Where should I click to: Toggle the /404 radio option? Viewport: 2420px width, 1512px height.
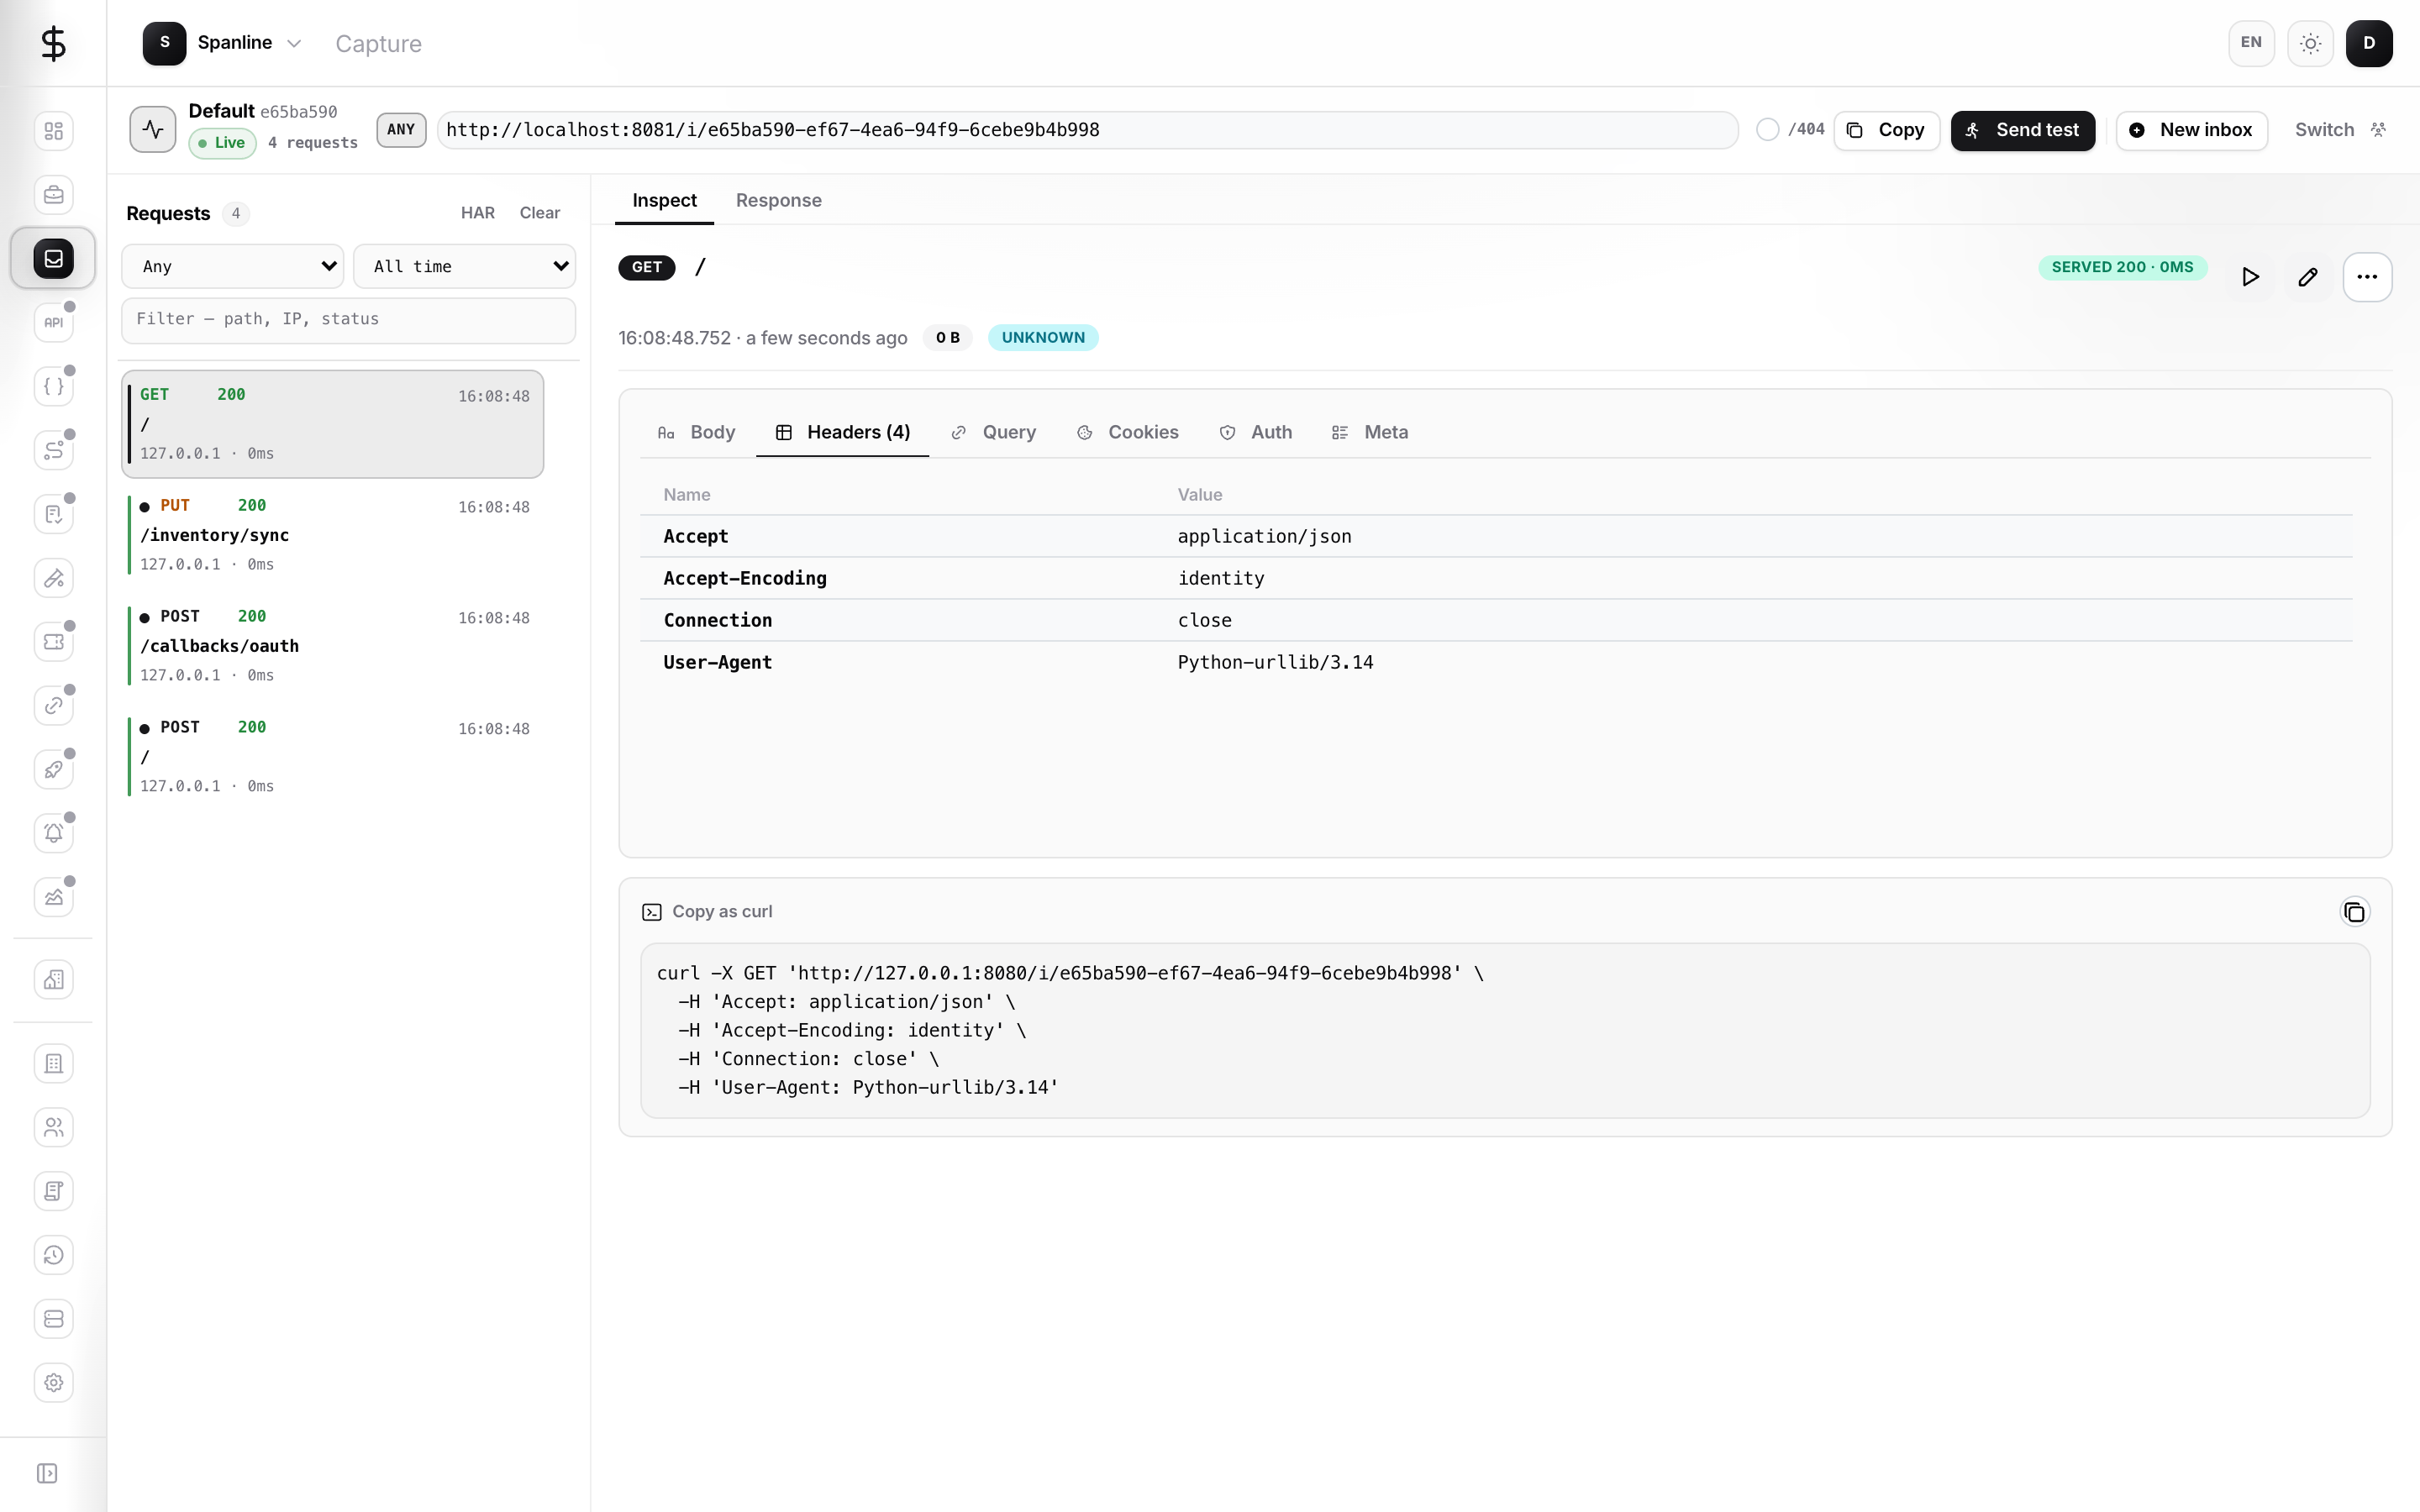[x=1767, y=130]
